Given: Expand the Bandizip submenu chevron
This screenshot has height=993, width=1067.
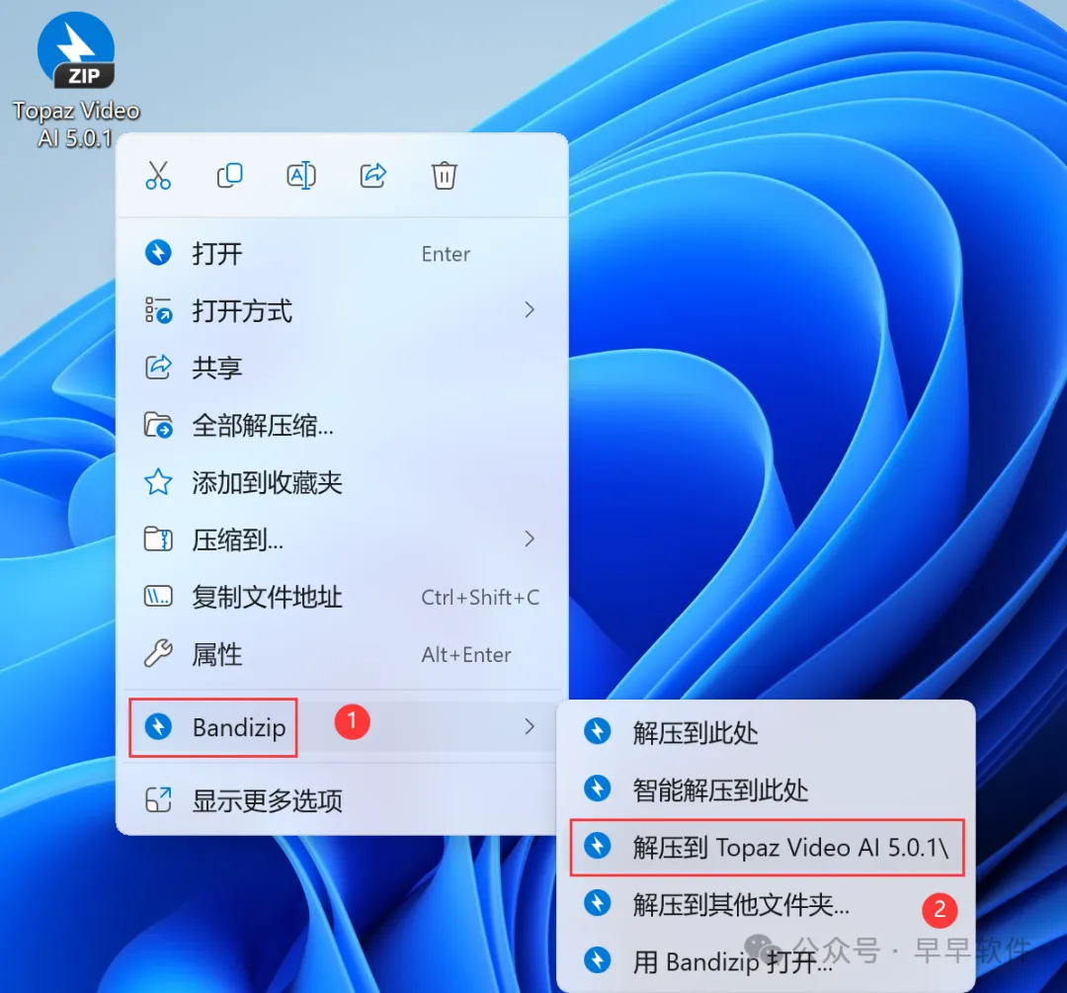Looking at the screenshot, I should coord(530,726).
